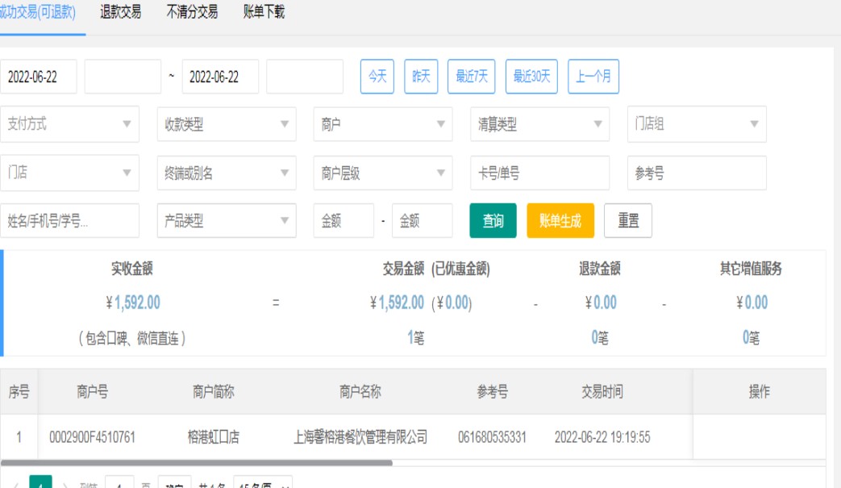The height and width of the screenshot is (488, 841).
Task: Expand the 支付方式 dropdown
Action: (x=69, y=124)
